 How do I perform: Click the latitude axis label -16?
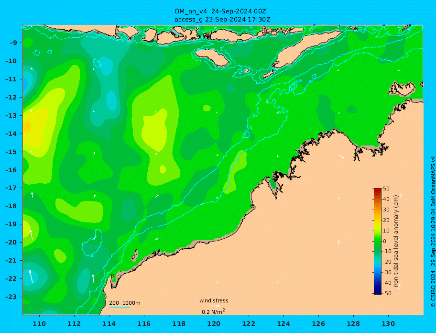click(11, 170)
